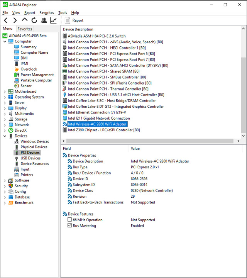247x278 pixels.
Task: Click the Refresh toolbar icon
Action: [x=34, y=20]
